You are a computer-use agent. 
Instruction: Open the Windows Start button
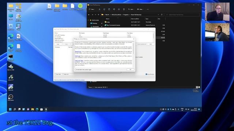coord(10,109)
